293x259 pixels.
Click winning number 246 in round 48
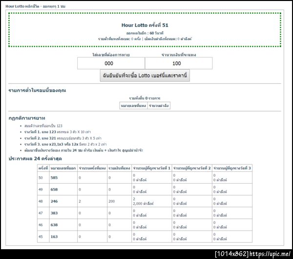[x=54, y=201]
